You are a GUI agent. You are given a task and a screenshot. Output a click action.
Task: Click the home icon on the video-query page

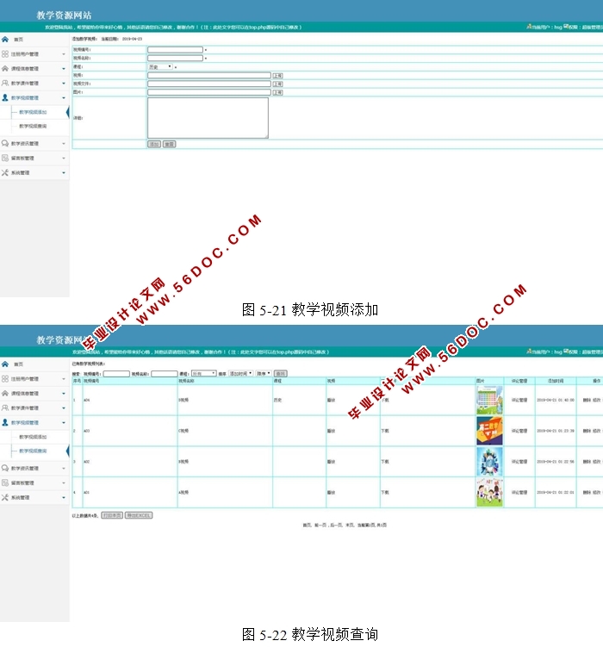[x=5, y=364]
